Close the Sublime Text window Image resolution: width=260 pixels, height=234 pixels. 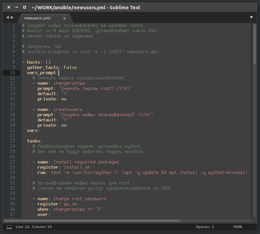pyautogui.click(x=9, y=7)
